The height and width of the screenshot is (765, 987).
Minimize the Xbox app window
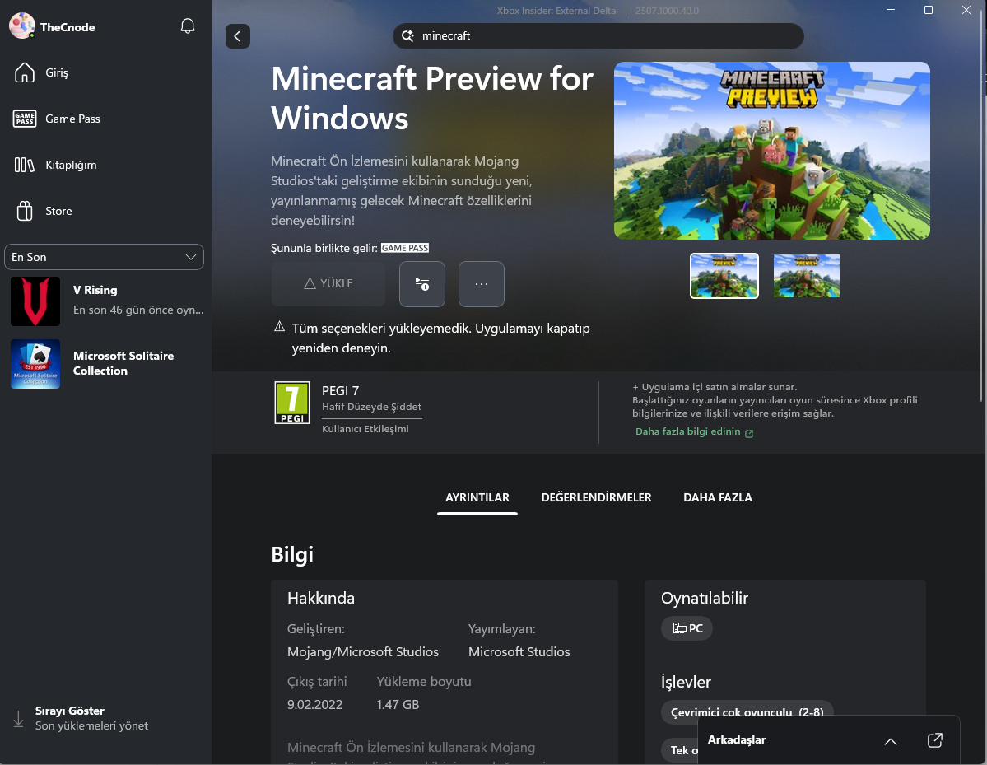click(891, 10)
